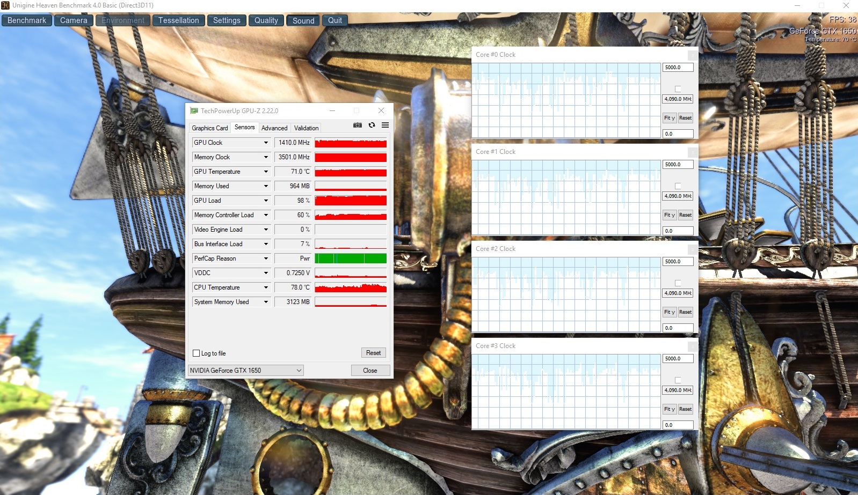
Task: Minimize the GPU-Z window
Action: point(332,110)
